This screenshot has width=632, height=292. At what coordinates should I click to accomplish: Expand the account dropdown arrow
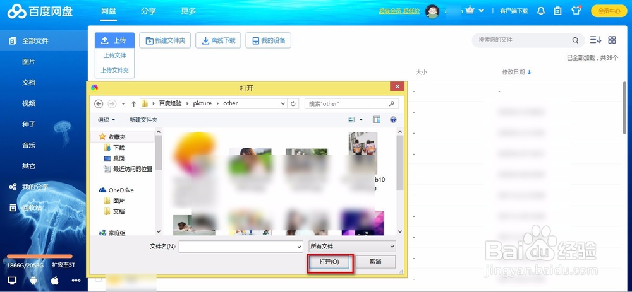click(481, 11)
